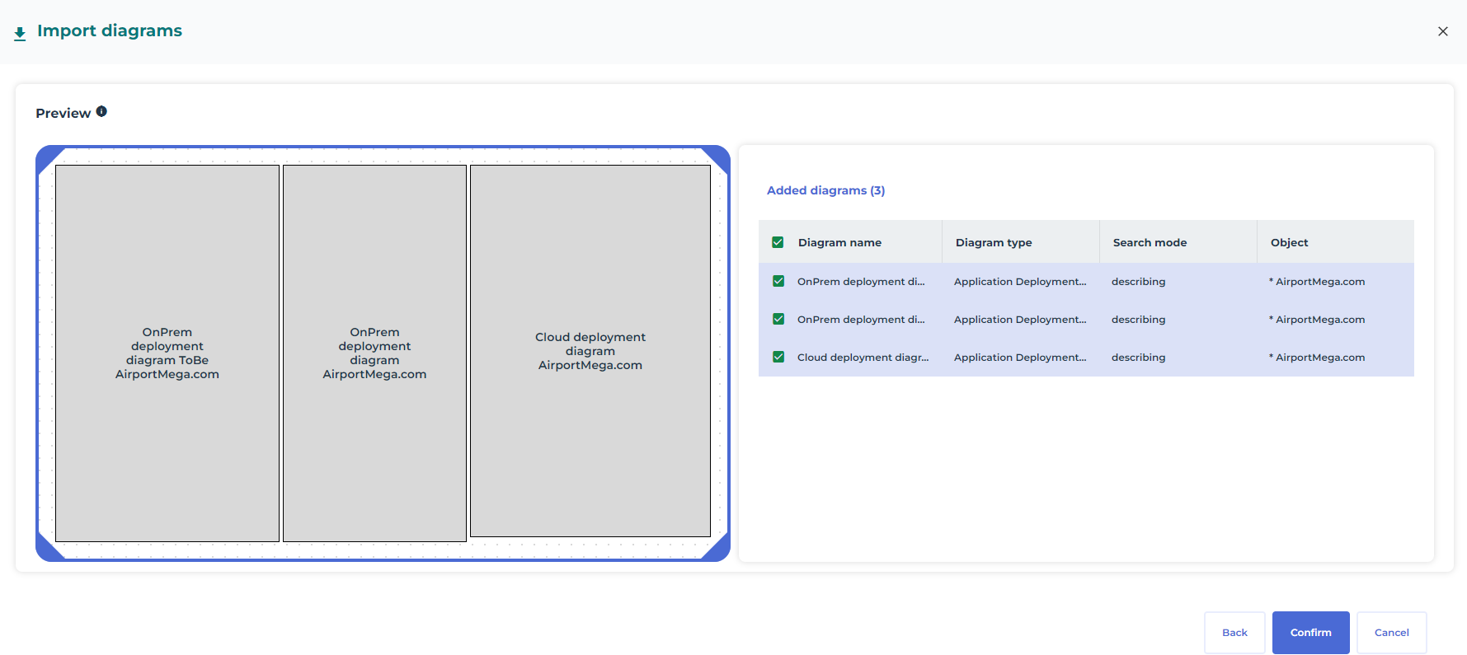Click the Object column header
The width and height of the screenshot is (1467, 655).
click(x=1289, y=242)
